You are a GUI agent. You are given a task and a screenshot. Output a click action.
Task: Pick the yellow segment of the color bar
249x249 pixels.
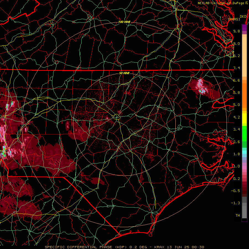pos(244,118)
